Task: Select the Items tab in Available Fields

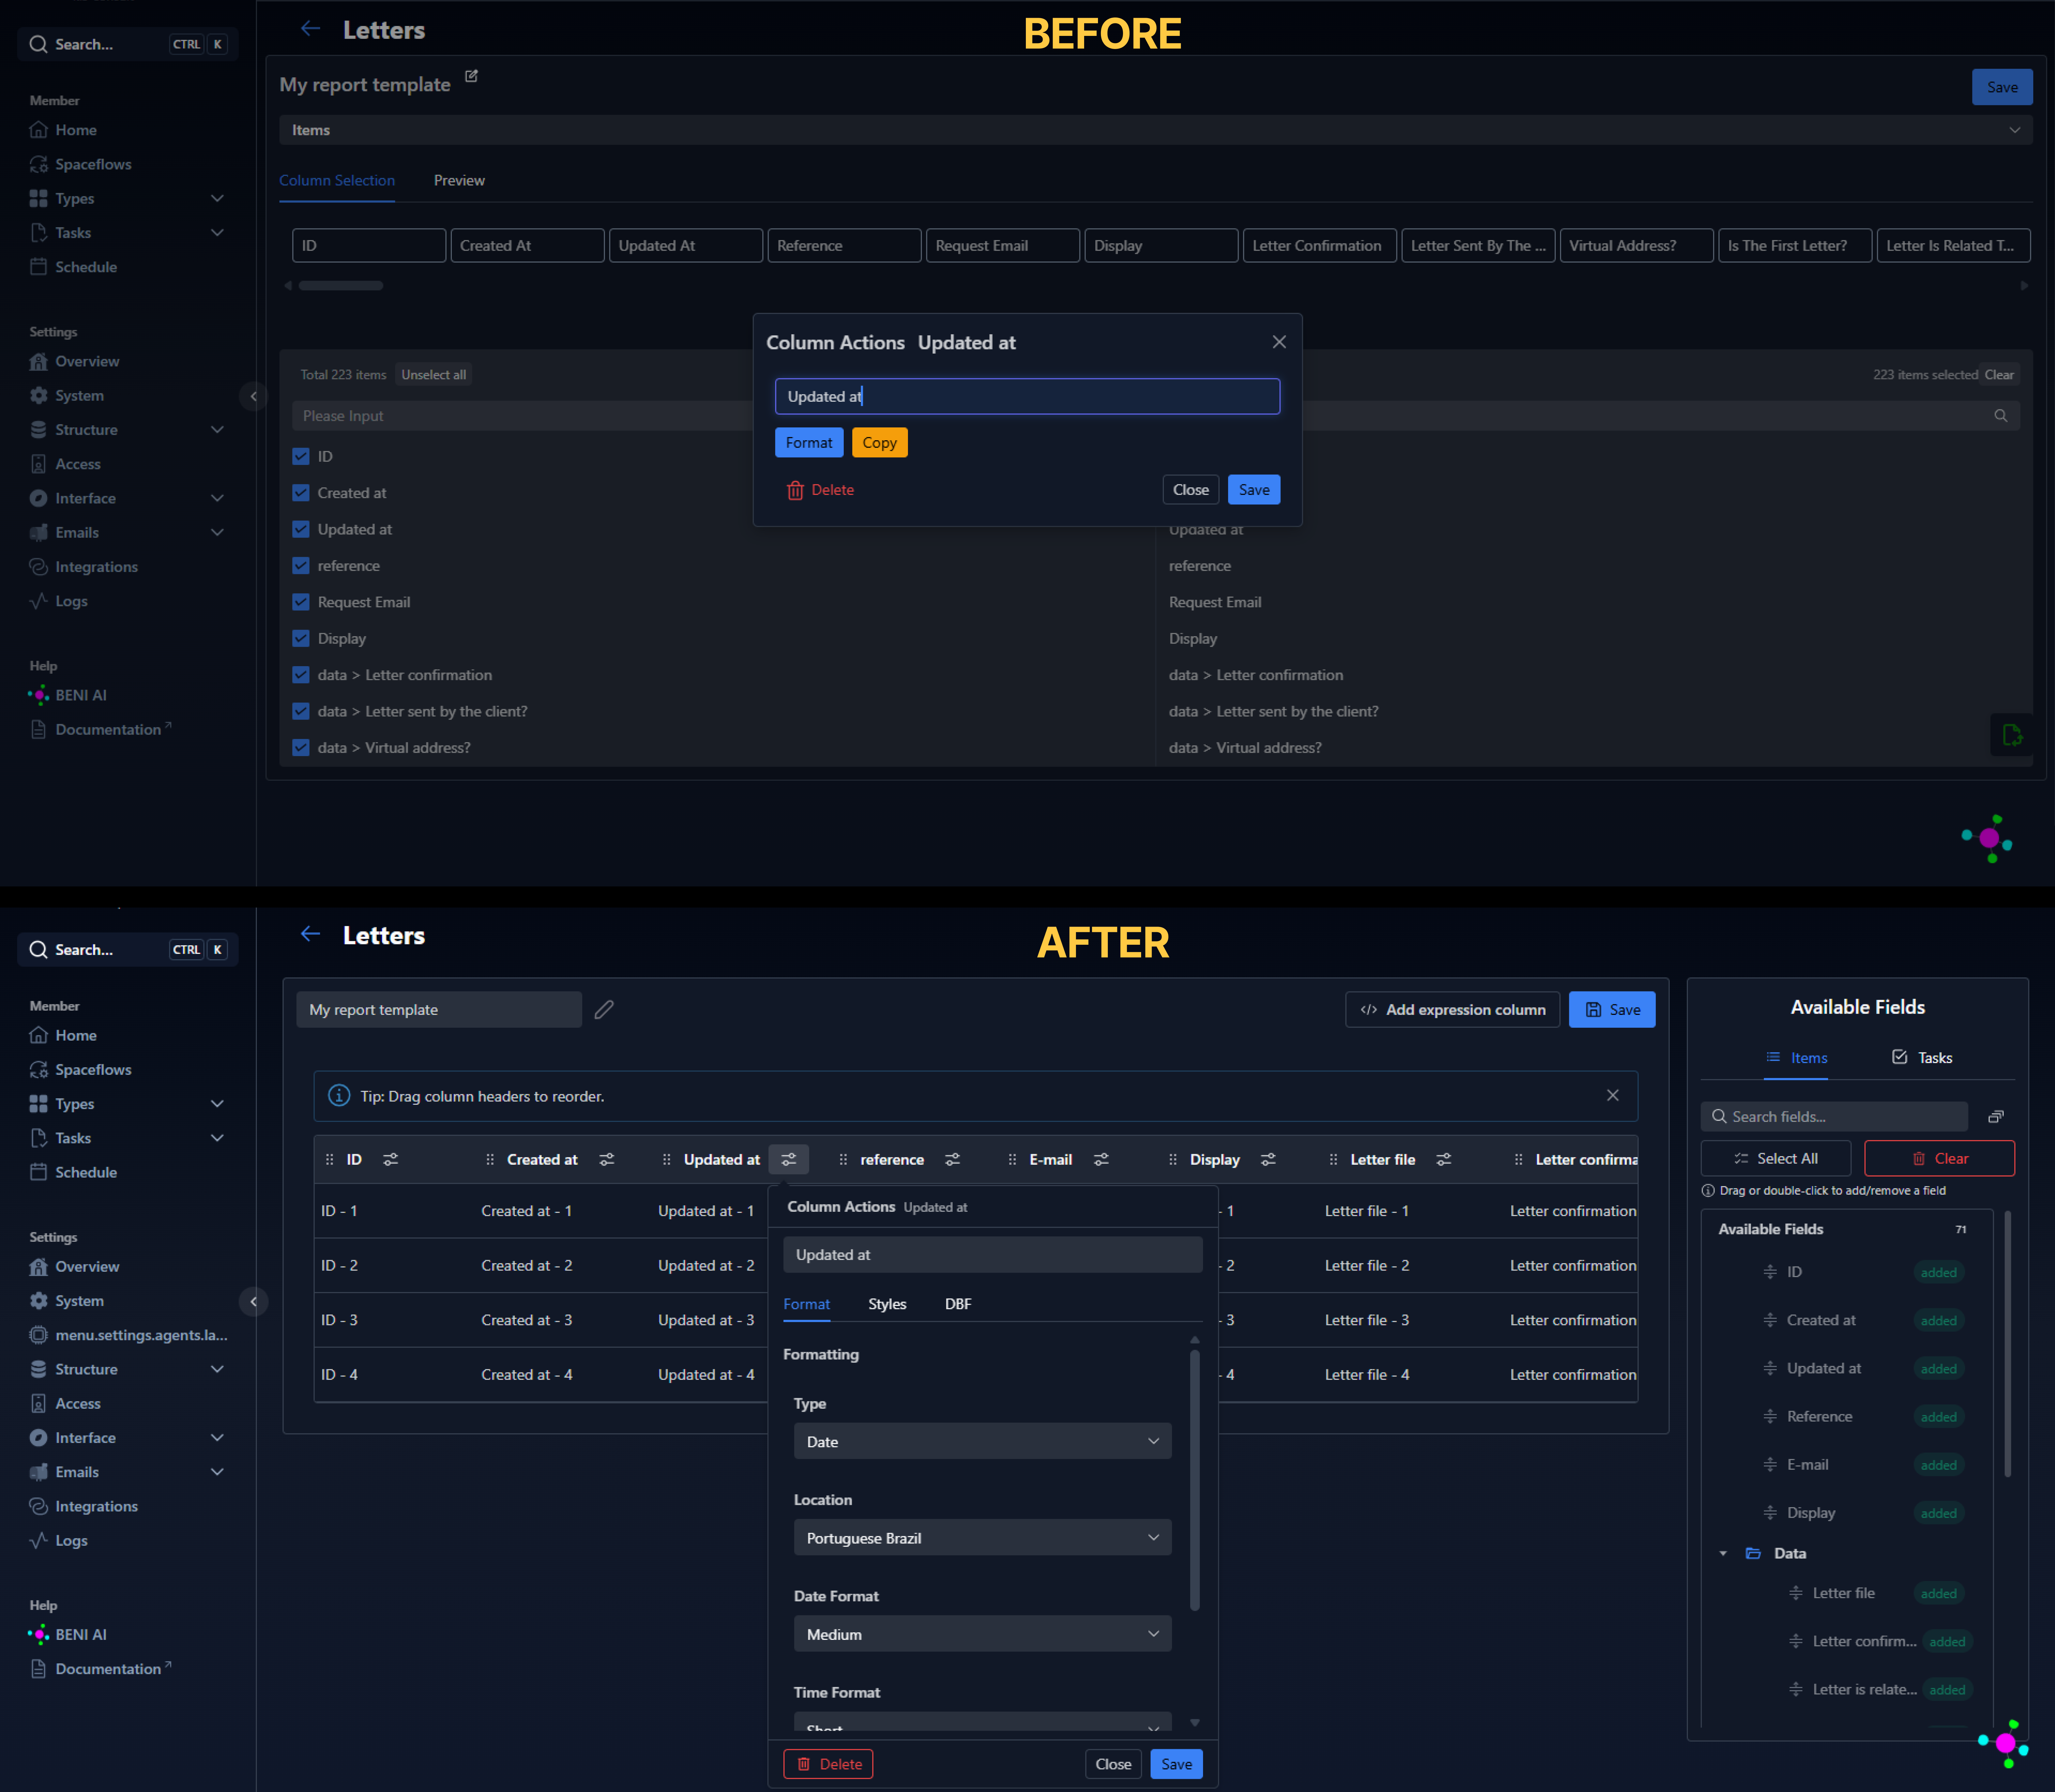Action: [x=1796, y=1058]
